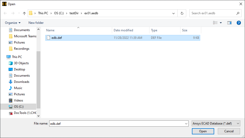Viewport: 245px width, 138px height.
Task: Navigate to OS (C:) in breadcrumb
Action: (59, 13)
